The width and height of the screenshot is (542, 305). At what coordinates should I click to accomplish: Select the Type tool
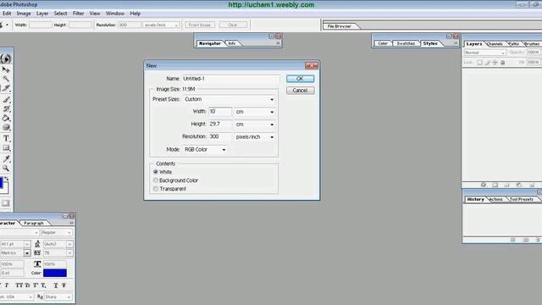pyautogui.click(x=6, y=138)
